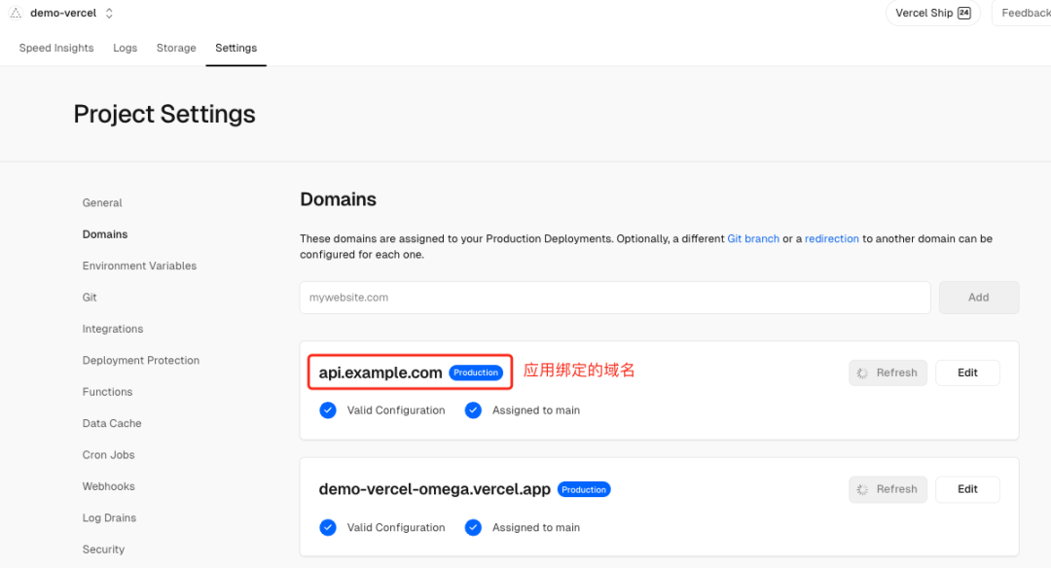Image resolution: width=1051 pixels, height=568 pixels.
Task: Click the Project Settings heading
Action: pos(164,114)
